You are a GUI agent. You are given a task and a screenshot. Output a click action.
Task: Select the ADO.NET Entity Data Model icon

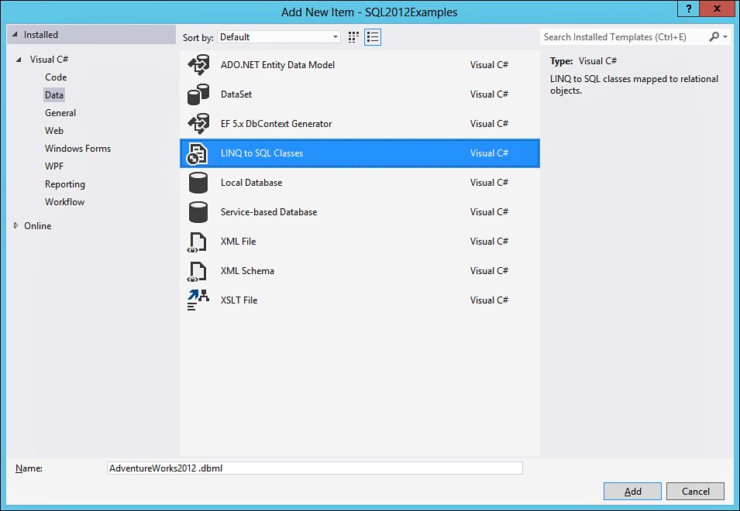pyautogui.click(x=198, y=65)
